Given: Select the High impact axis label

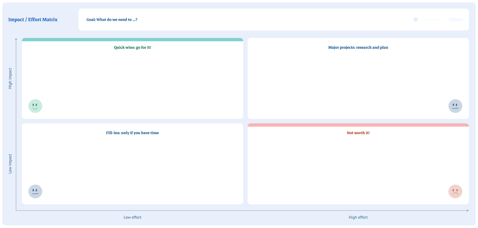Looking at the screenshot, I should [10, 78].
